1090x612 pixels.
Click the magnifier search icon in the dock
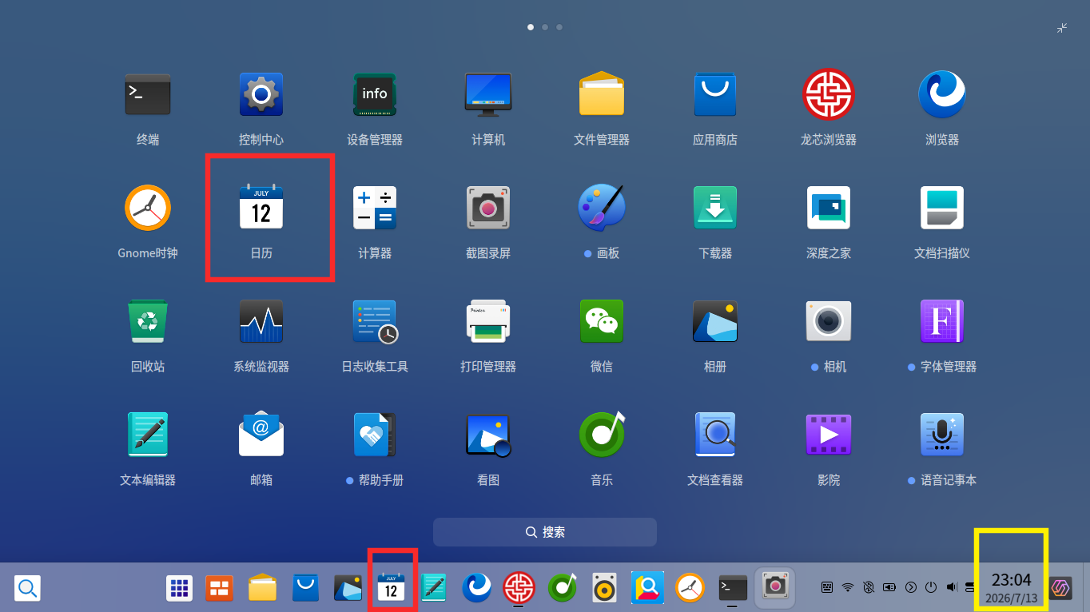coord(27,589)
